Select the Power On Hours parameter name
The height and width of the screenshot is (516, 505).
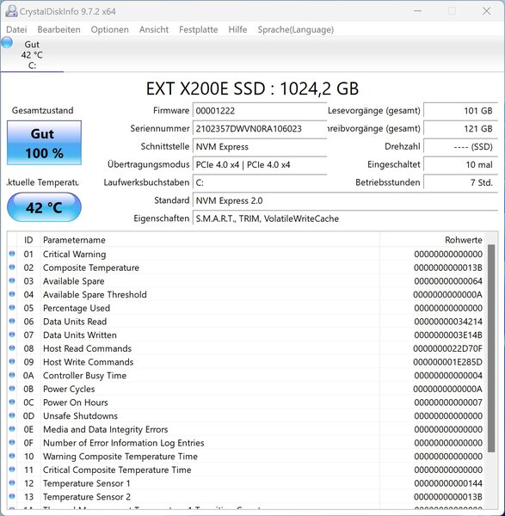coord(76,402)
